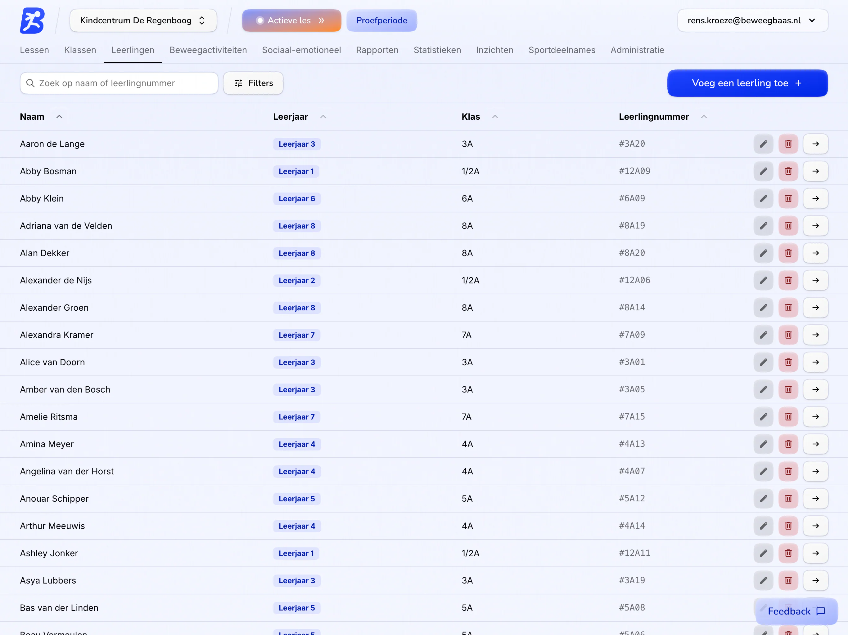Open the Beweegactiviteiten tab
The image size is (848, 635).
(208, 50)
